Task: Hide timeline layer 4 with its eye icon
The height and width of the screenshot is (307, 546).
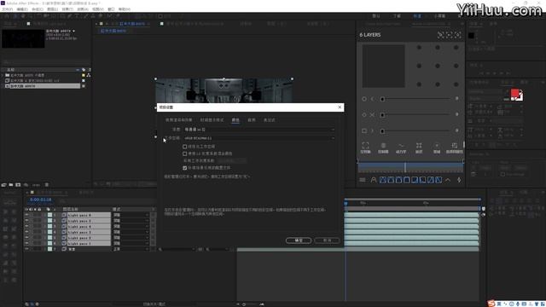Action: point(26,232)
